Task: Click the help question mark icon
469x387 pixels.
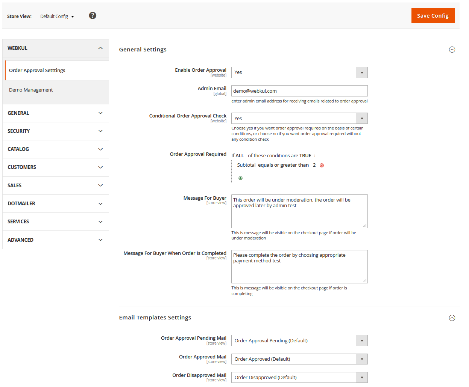Action: coord(93,15)
